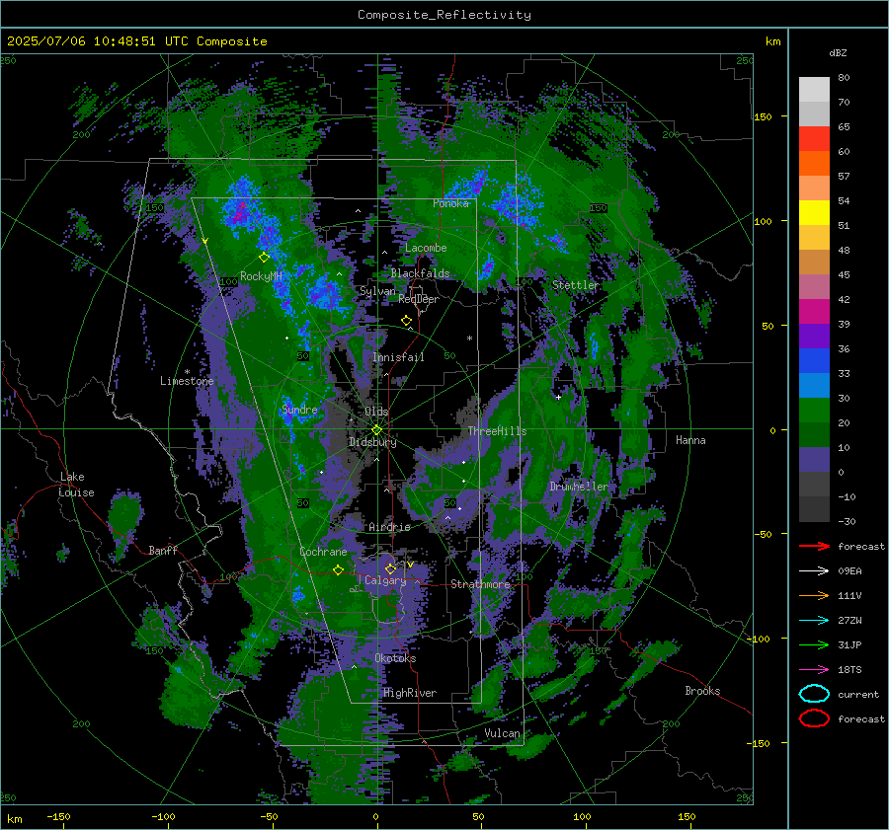Pick the royal blue 36 dBZ swatch
Image resolution: width=889 pixels, height=830 pixels.
(x=814, y=361)
